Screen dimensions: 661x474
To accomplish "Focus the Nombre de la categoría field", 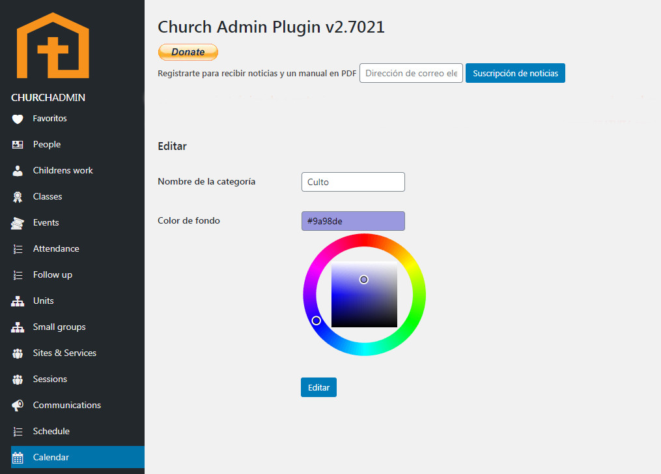I will (x=353, y=182).
